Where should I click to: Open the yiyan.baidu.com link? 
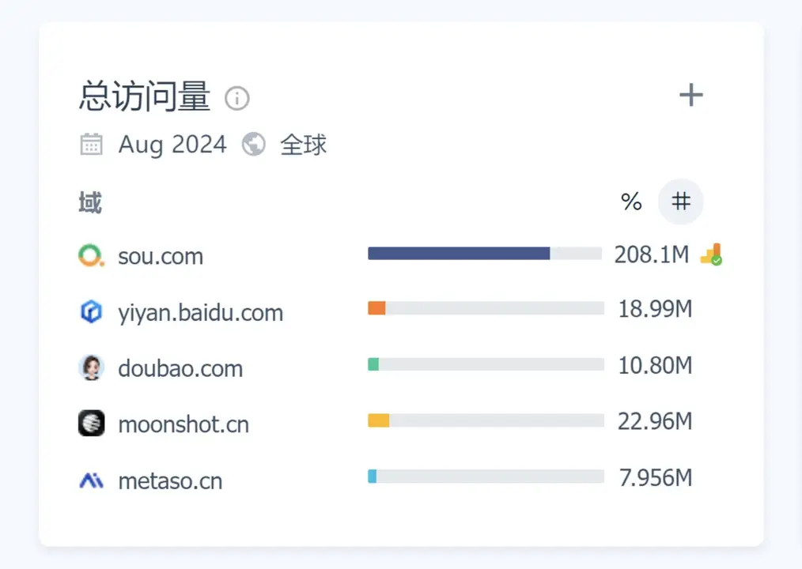click(200, 311)
